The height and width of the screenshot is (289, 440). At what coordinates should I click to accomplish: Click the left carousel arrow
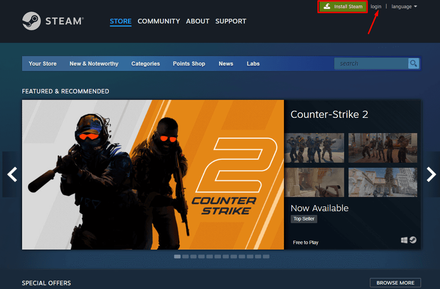pos(10,174)
